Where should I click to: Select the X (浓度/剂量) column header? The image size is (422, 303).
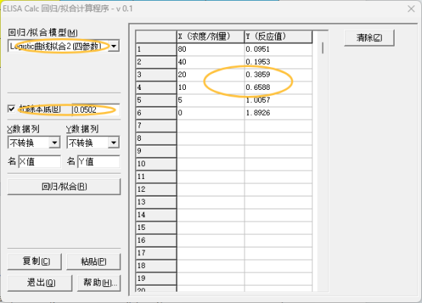pos(210,37)
